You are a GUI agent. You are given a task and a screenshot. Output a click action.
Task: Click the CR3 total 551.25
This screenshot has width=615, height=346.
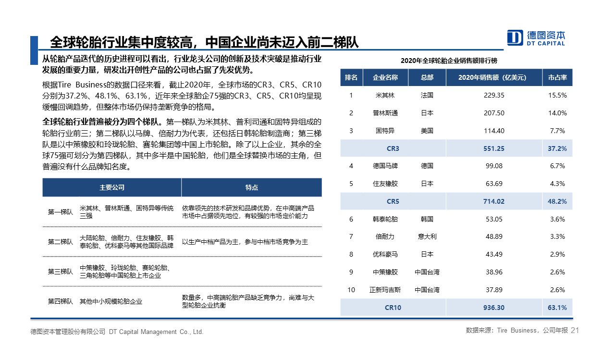click(x=494, y=148)
